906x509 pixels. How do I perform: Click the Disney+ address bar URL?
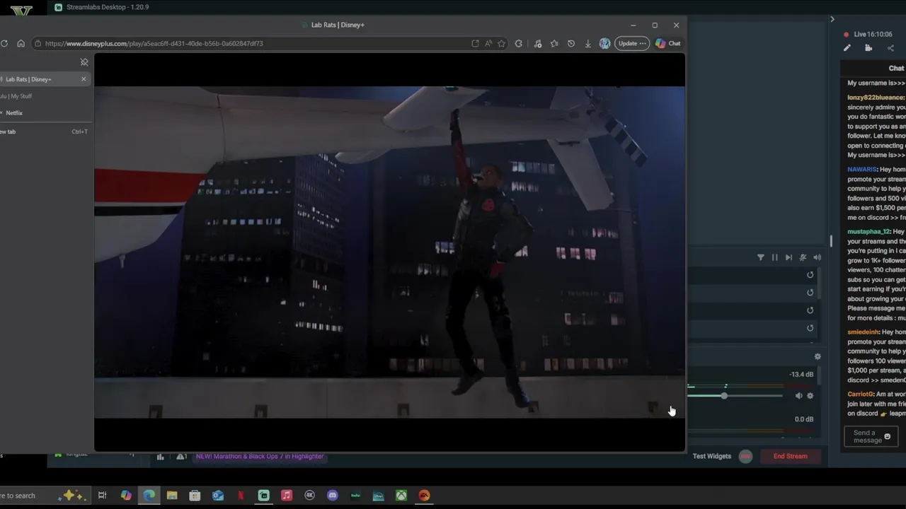[x=154, y=43]
